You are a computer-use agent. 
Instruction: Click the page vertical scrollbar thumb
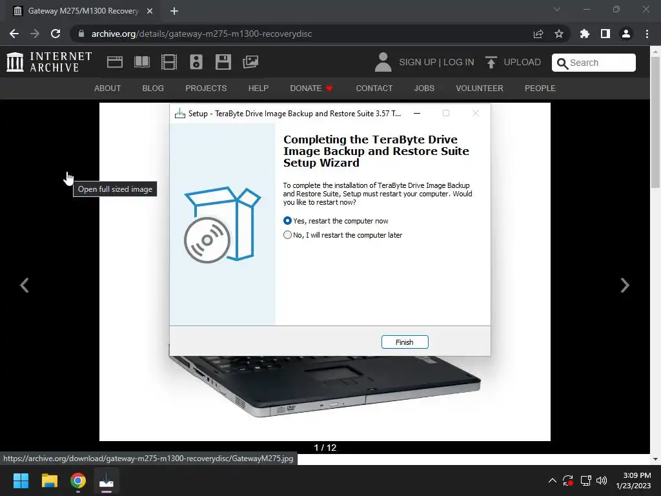click(655, 122)
